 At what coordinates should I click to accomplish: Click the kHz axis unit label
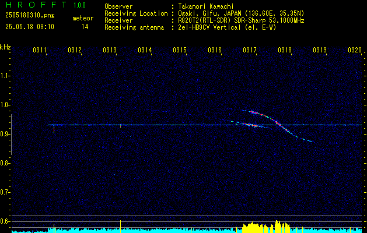coord(5,47)
